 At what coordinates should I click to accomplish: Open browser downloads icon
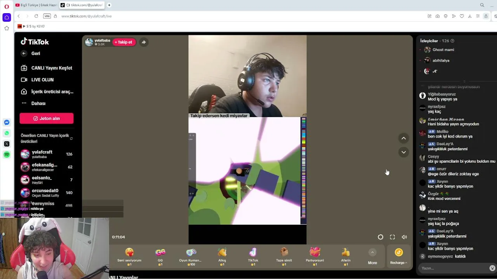pyautogui.click(x=470, y=16)
